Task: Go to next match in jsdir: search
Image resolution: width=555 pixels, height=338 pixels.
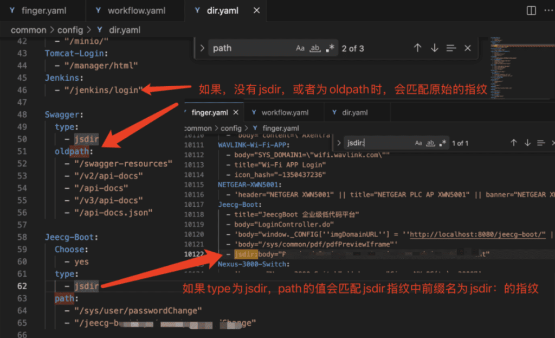Action: [527, 143]
